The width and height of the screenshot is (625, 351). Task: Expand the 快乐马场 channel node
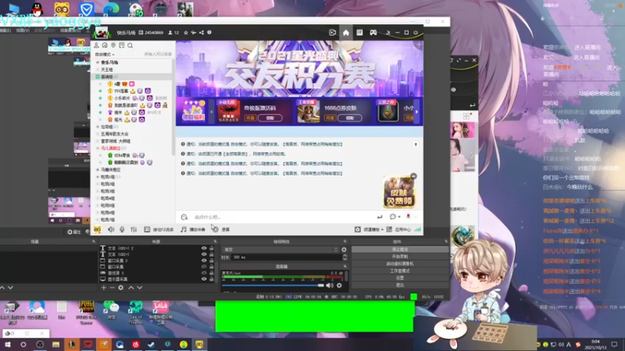click(98, 62)
